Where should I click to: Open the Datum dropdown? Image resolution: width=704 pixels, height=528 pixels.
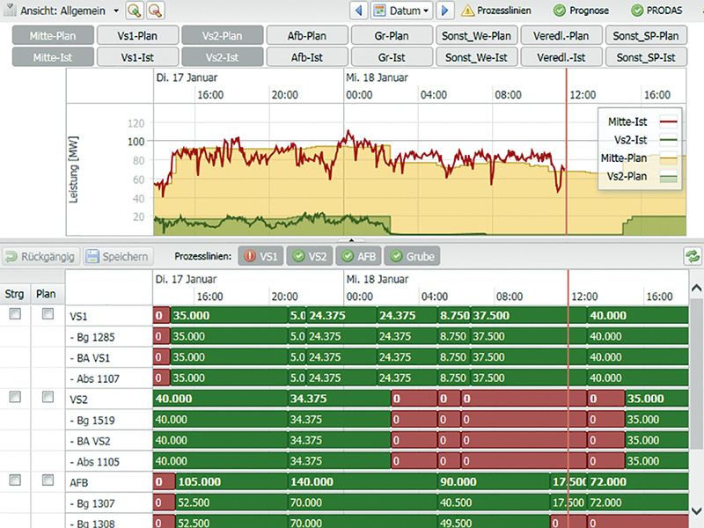click(x=402, y=11)
